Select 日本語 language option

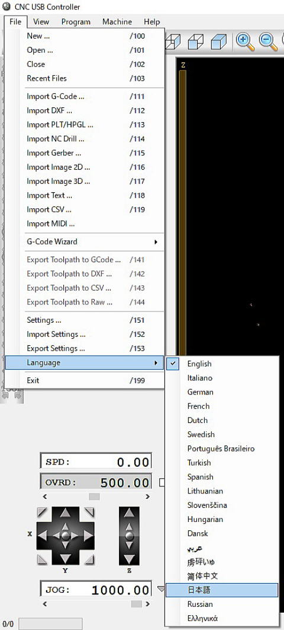(x=222, y=590)
